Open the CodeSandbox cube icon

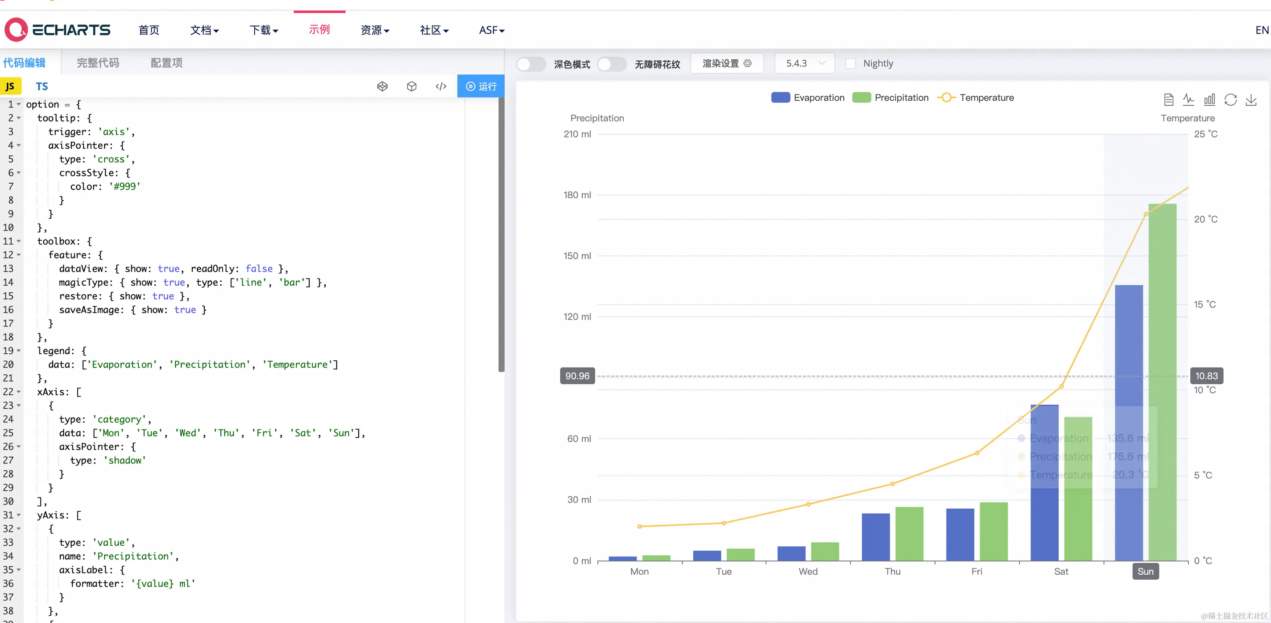point(411,86)
